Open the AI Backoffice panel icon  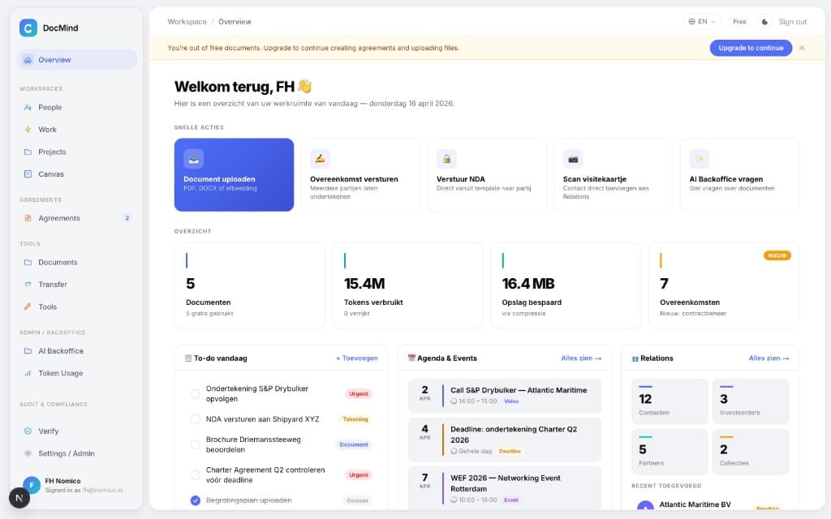tap(29, 350)
